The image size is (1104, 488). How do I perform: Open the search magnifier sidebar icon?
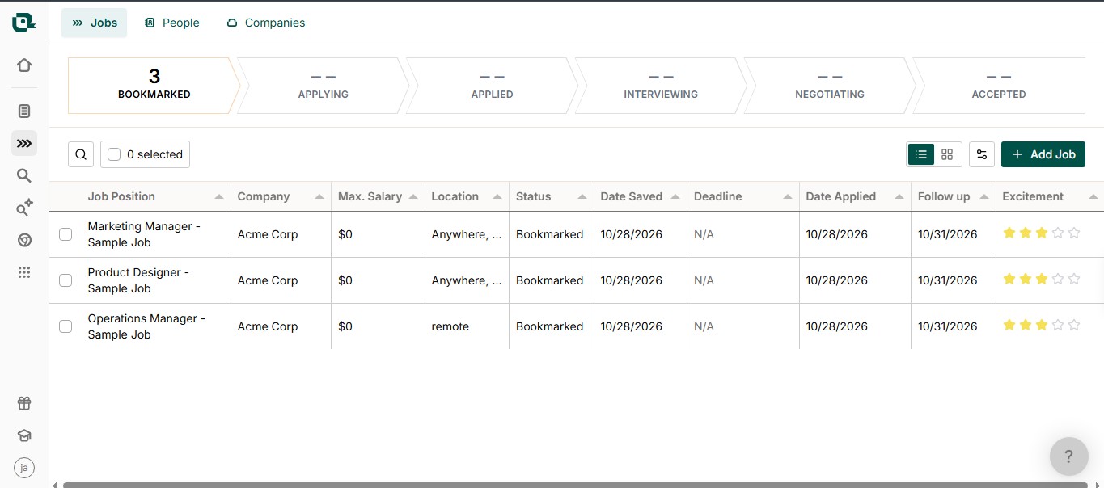pos(24,175)
